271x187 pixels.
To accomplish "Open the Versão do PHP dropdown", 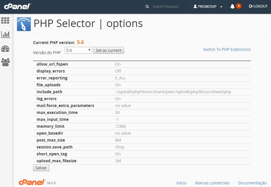I will pyautogui.click(x=78, y=50).
